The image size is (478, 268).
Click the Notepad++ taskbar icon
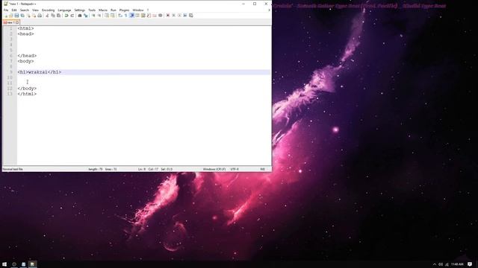tap(32, 264)
